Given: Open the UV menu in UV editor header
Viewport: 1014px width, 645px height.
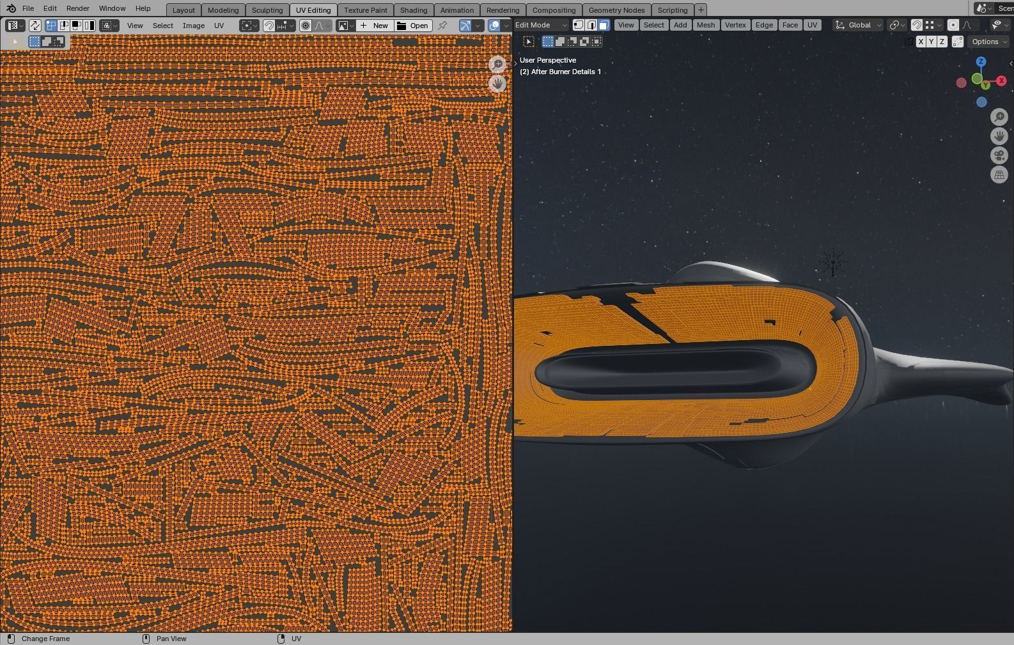Looking at the screenshot, I should (219, 26).
